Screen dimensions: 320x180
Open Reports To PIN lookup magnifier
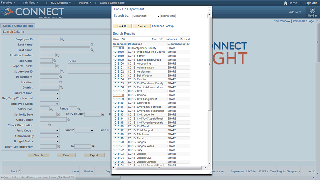click(58, 66)
